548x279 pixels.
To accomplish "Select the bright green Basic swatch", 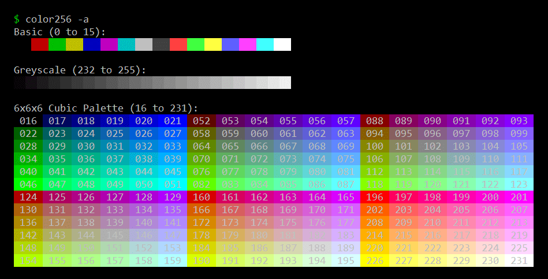I will [x=196, y=44].
